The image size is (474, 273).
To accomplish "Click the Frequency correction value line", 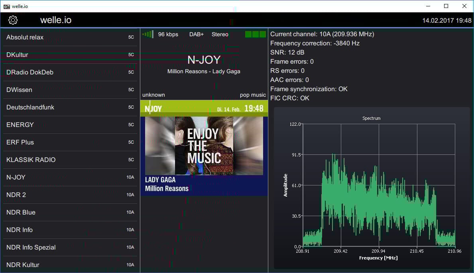I will click(x=315, y=43).
